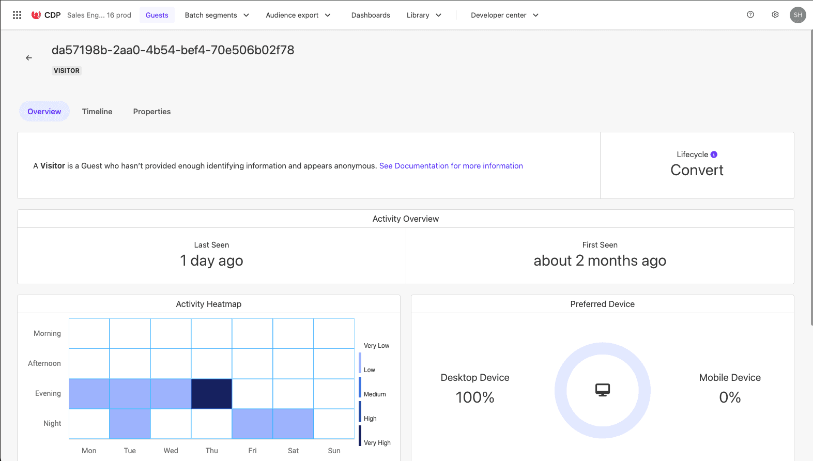Click the Lifecycle info icon

point(714,155)
